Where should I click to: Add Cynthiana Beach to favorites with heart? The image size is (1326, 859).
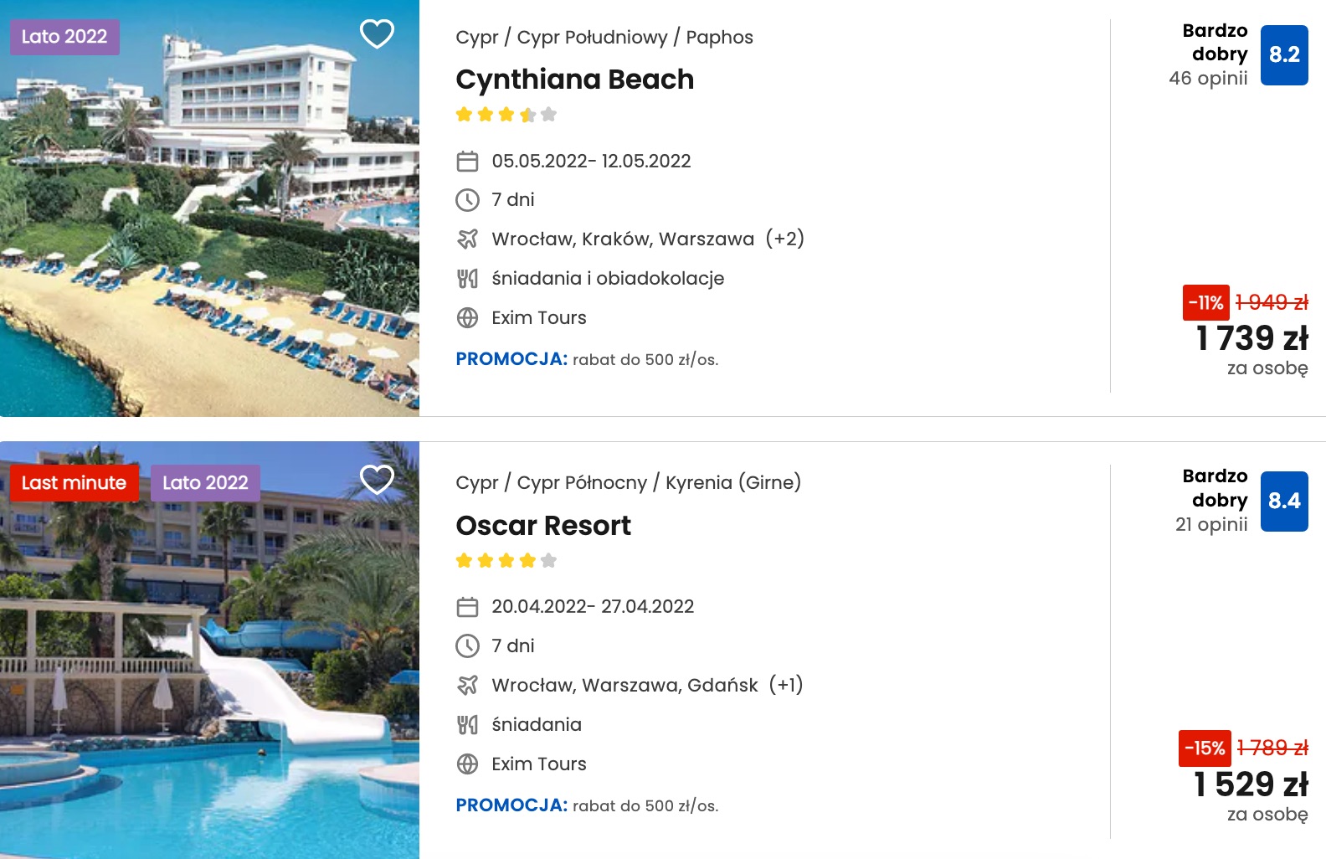(x=377, y=34)
